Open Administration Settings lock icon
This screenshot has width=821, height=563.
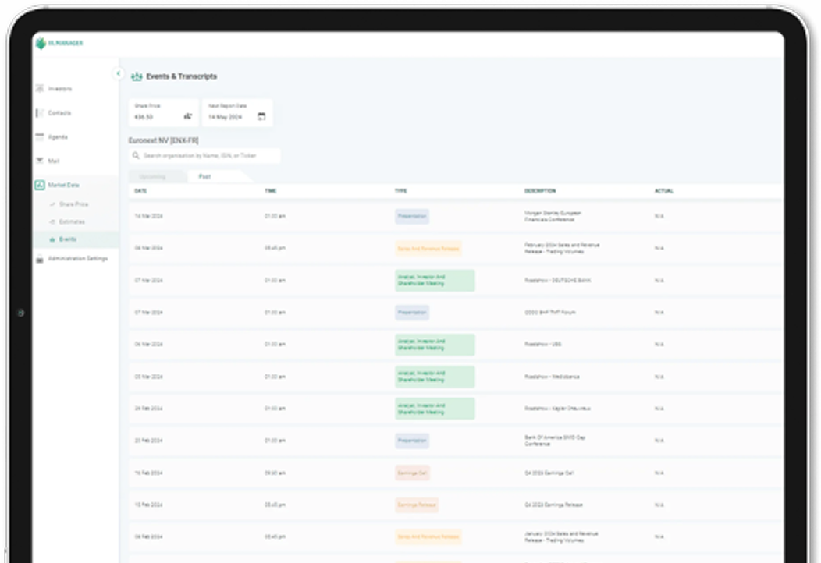coord(40,258)
